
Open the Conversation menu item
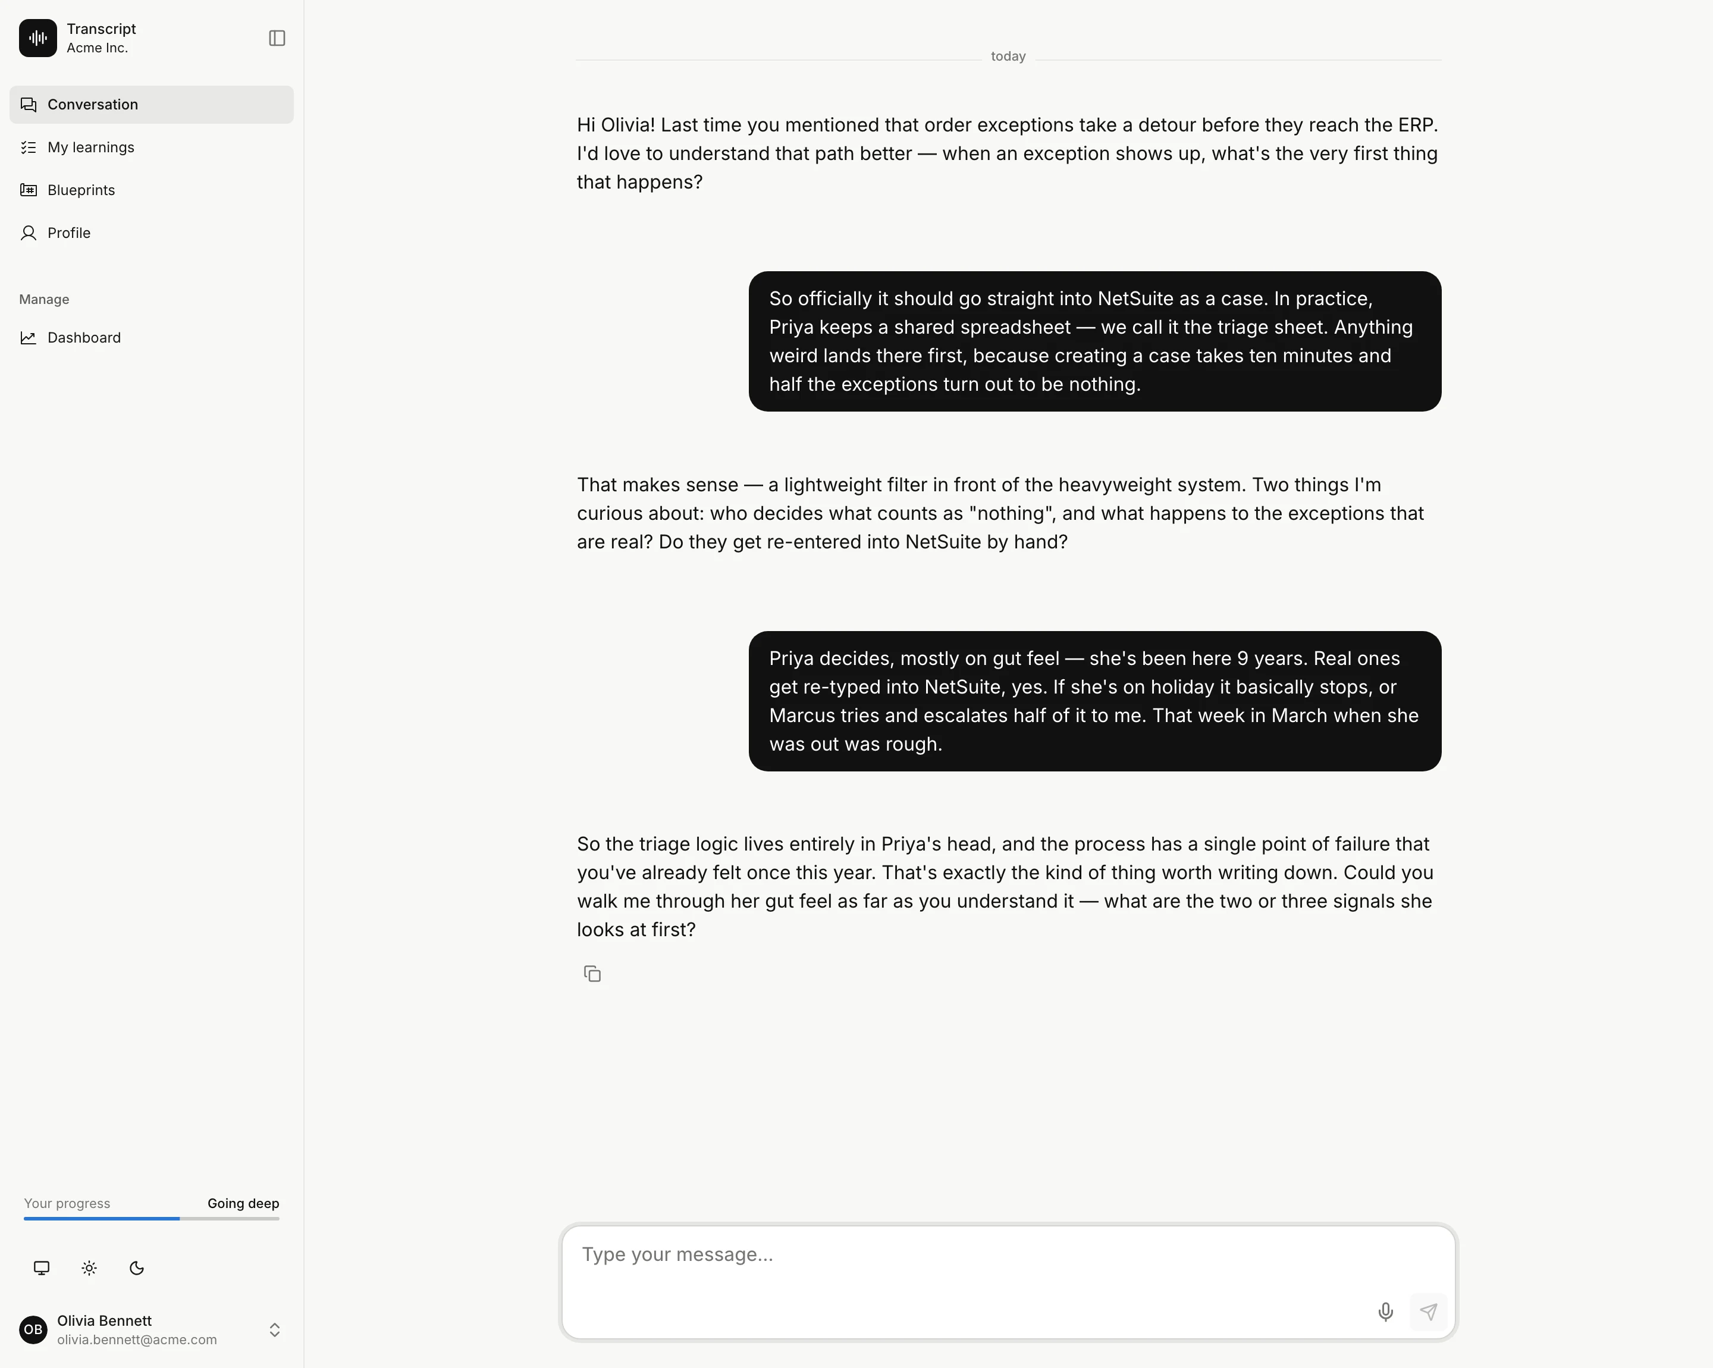coord(151,104)
